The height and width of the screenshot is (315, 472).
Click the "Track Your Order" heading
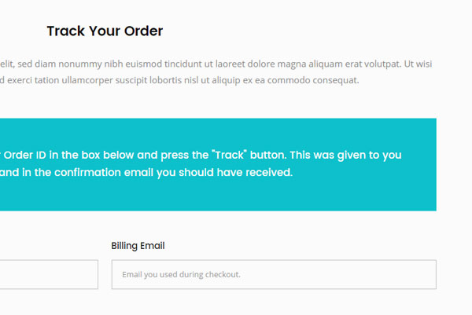[x=105, y=31]
